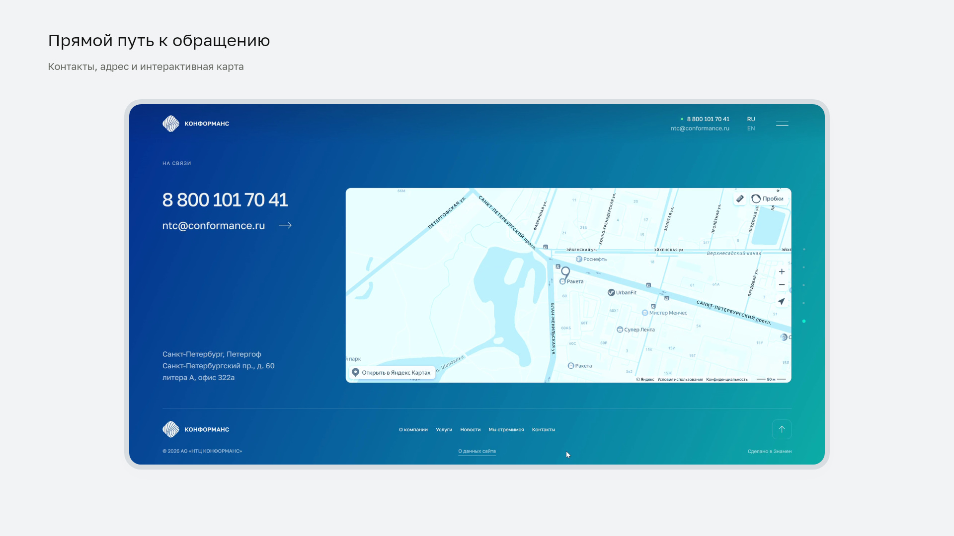Click the lower Ракета marker near the map bottom
The width and height of the screenshot is (954, 536).
tap(580, 366)
